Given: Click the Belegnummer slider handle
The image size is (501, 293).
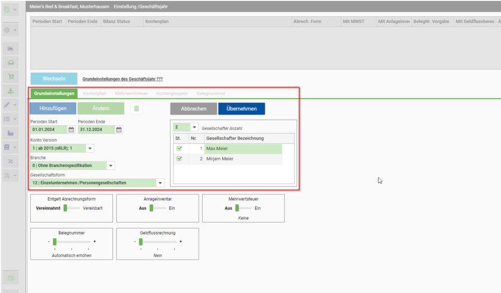Looking at the screenshot, I should click(55, 242).
